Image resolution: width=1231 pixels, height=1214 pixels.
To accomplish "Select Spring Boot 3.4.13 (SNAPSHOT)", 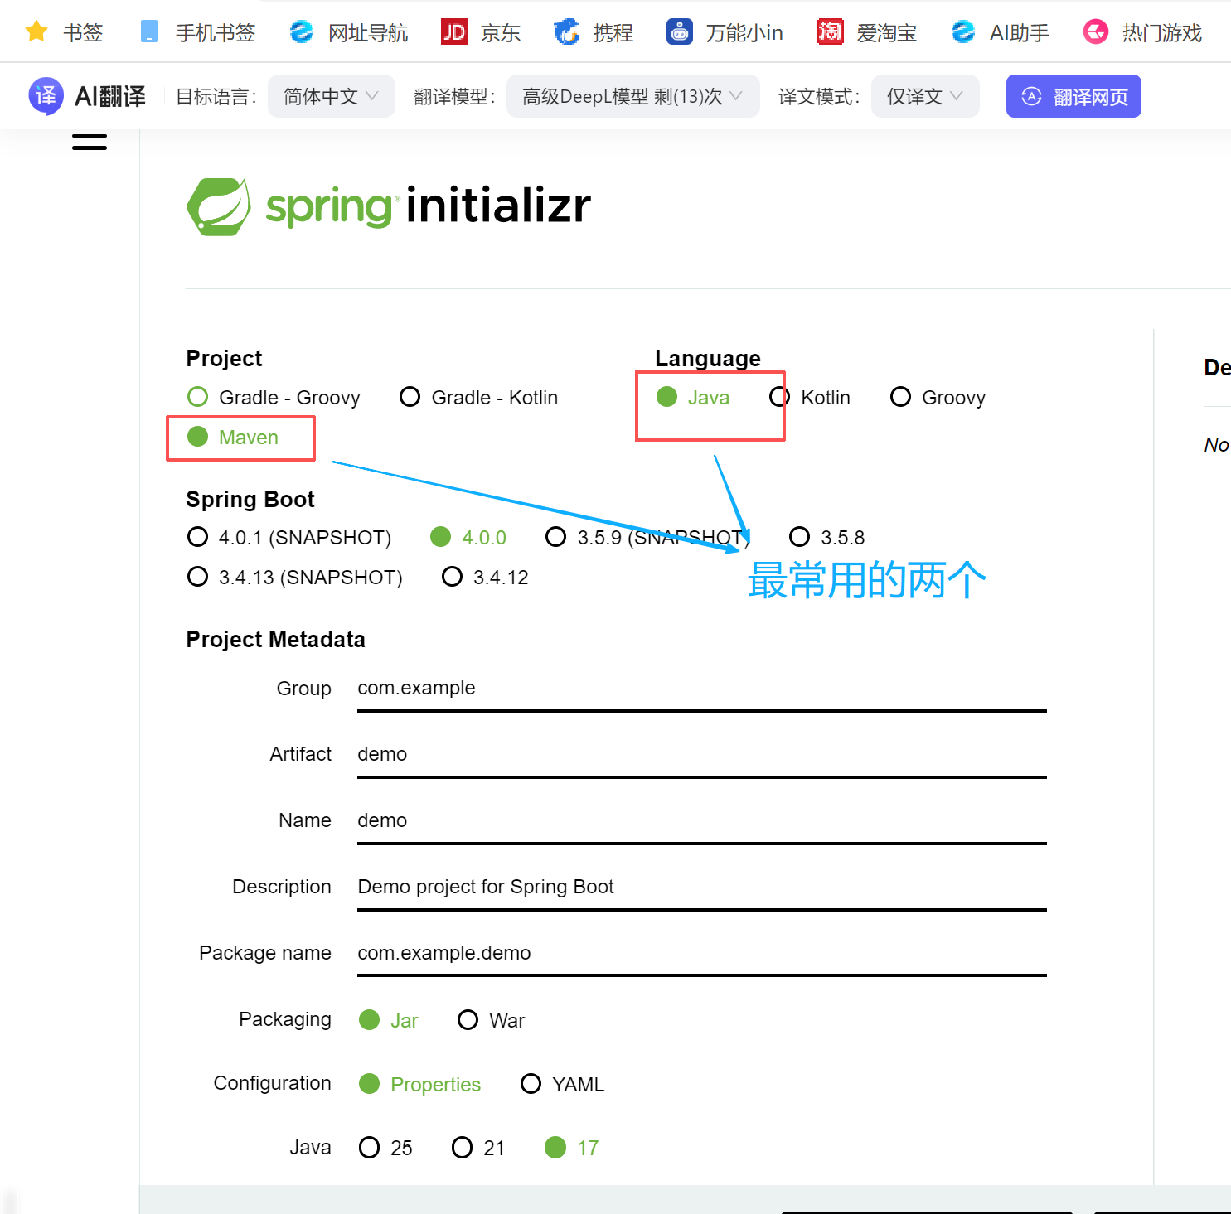I will click(x=294, y=578).
